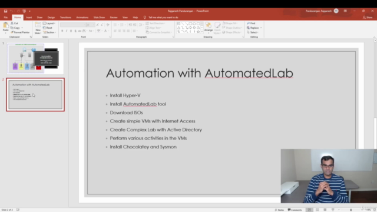The image size is (377, 212).
Task: Open the Arrange menu
Action: pyautogui.click(x=209, y=28)
